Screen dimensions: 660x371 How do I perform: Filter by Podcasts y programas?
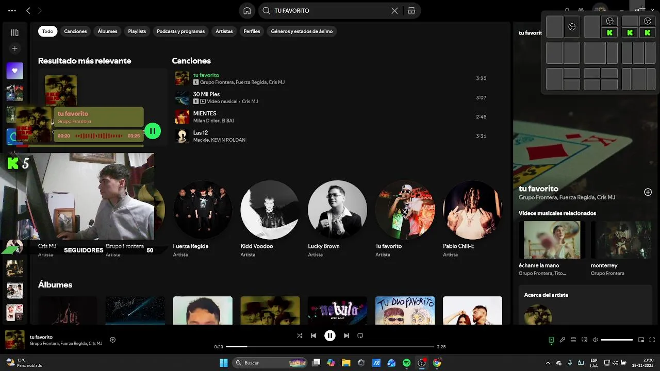point(180,31)
